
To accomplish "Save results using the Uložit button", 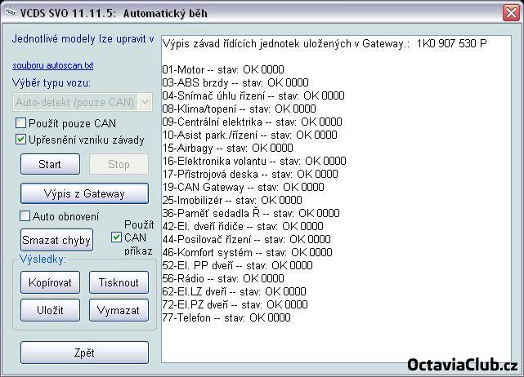I will [50, 311].
